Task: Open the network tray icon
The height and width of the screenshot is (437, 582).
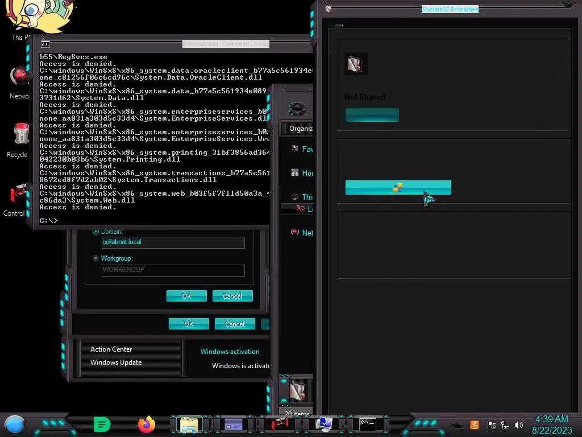Action: click(x=505, y=424)
